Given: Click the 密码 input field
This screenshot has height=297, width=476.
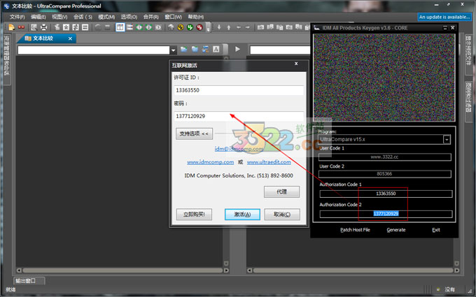Looking at the screenshot, I should (x=239, y=116).
